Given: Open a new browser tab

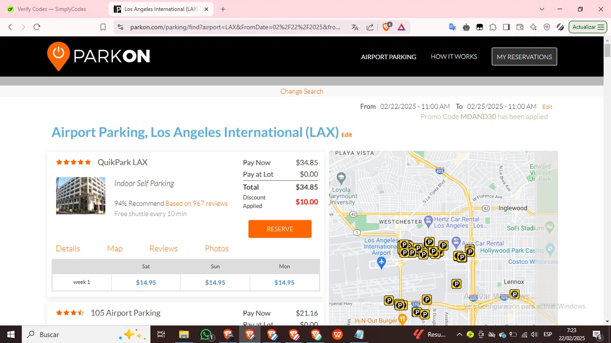Looking at the screenshot, I should 223,9.
